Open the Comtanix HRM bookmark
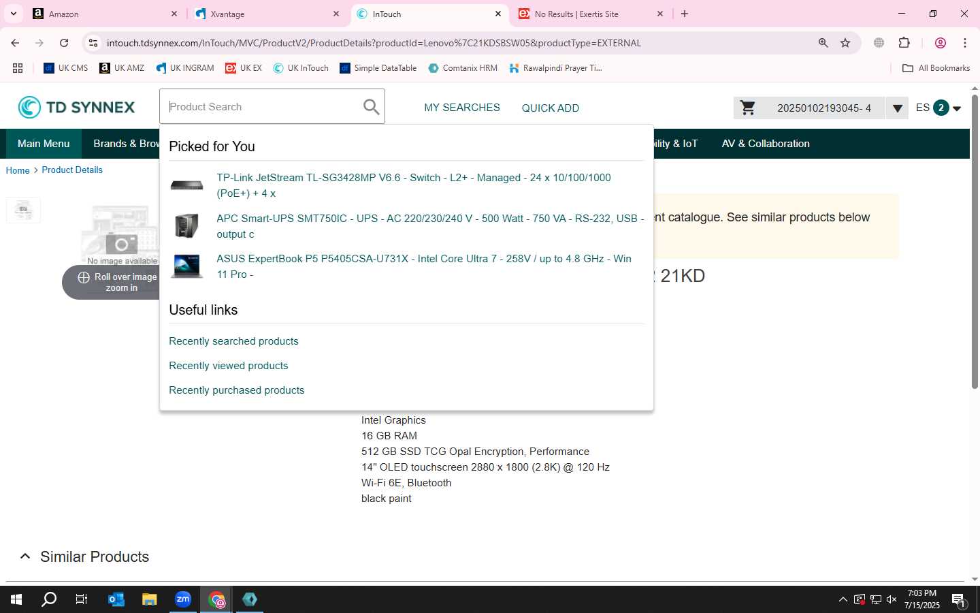Screen dimensions: 980x613 pos(463,68)
